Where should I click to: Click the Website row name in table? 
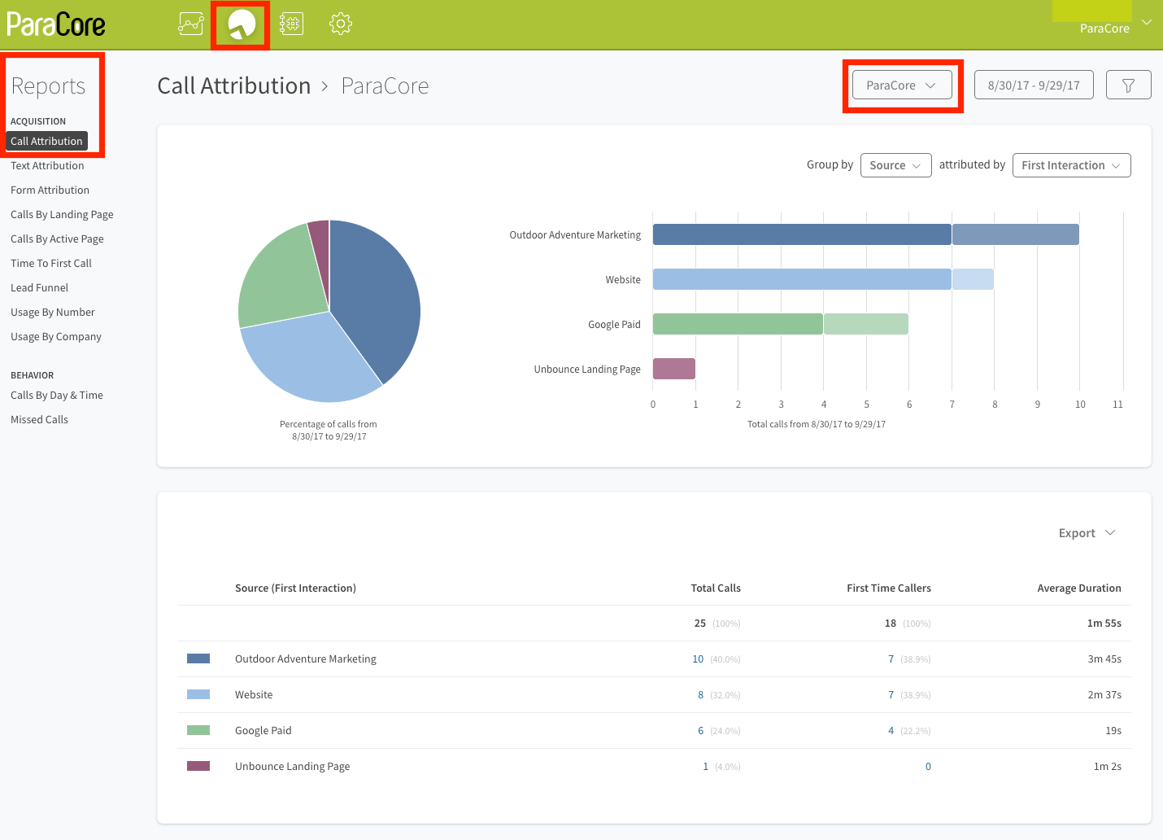(254, 694)
